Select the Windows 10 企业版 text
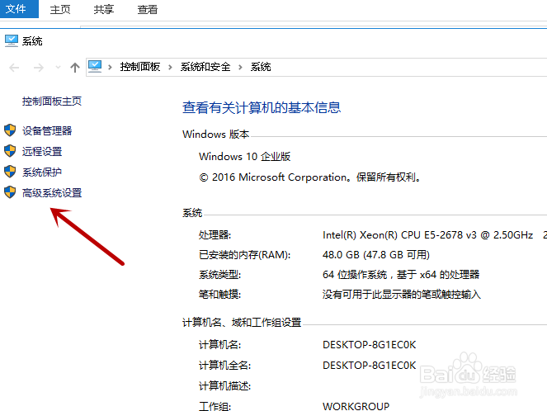 point(244,156)
